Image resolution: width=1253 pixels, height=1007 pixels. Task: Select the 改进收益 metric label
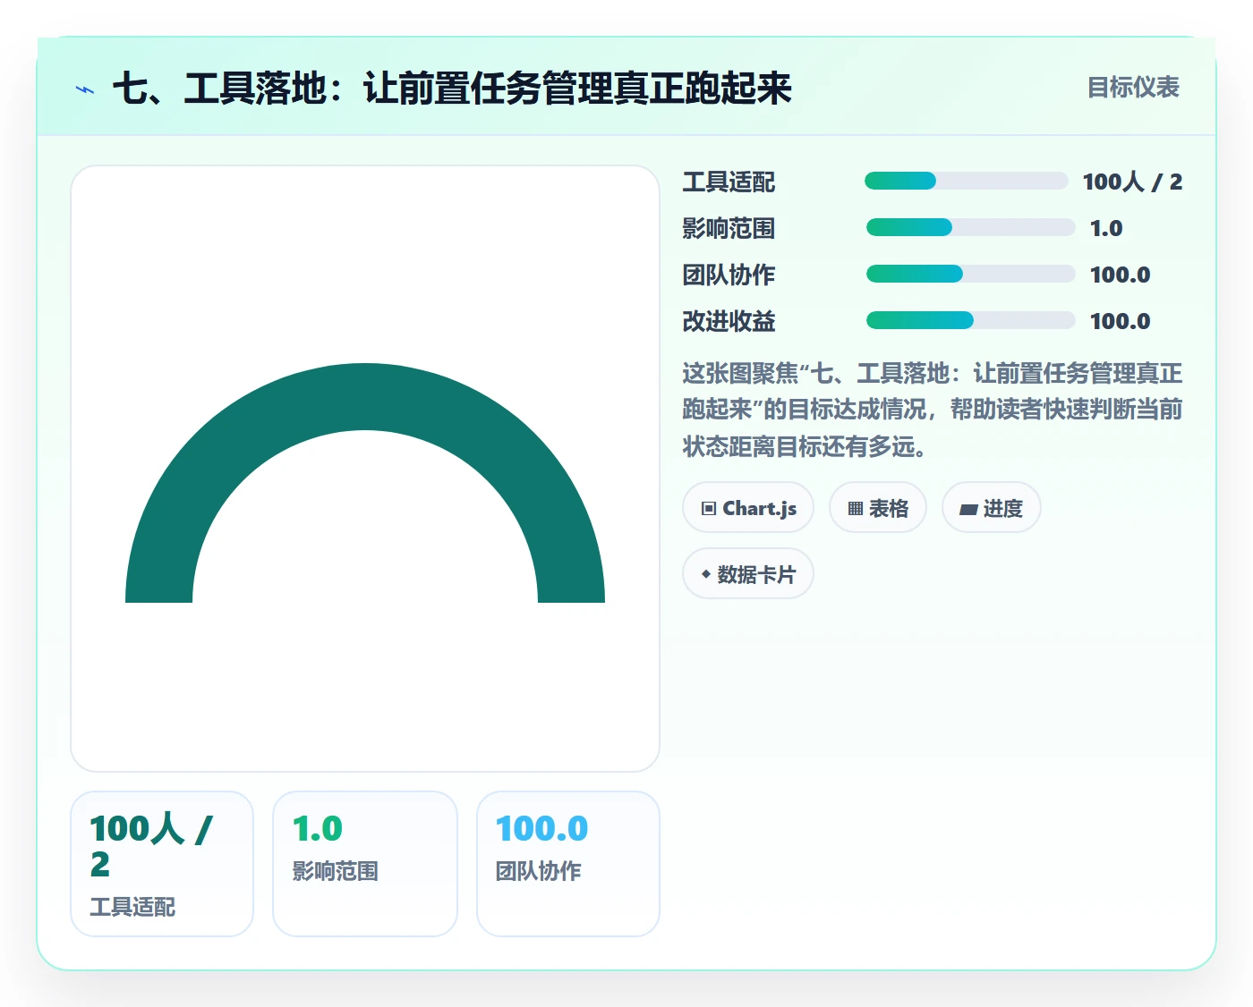click(729, 322)
